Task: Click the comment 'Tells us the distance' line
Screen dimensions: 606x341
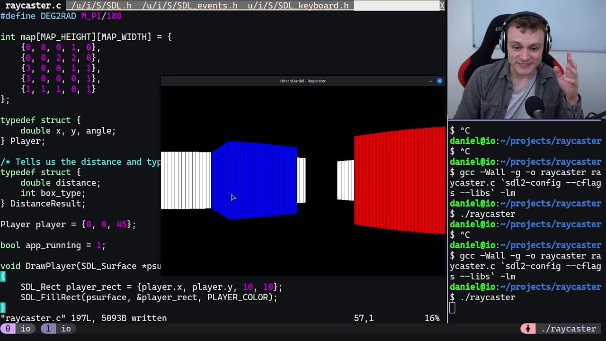Action: coord(80,162)
